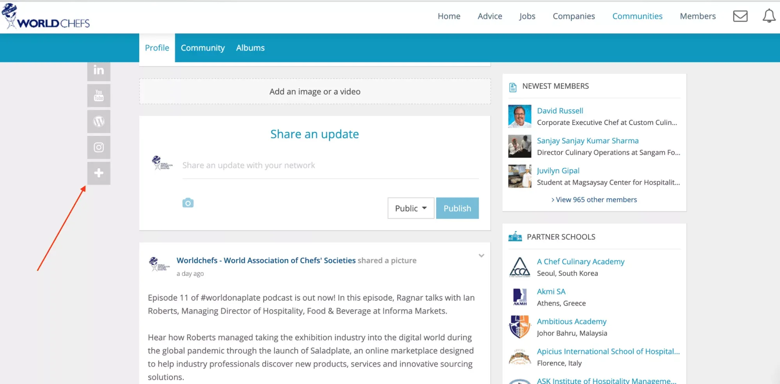Click the camera icon to attach a photo
This screenshot has height=384, width=780.
[x=188, y=203]
